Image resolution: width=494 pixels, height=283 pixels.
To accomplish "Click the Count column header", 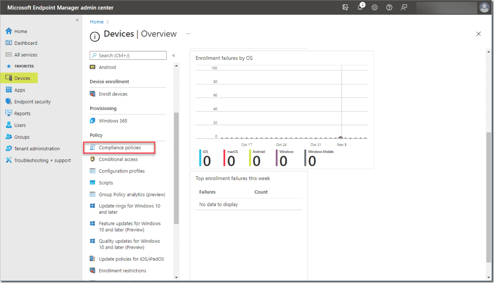I will pos(261,192).
